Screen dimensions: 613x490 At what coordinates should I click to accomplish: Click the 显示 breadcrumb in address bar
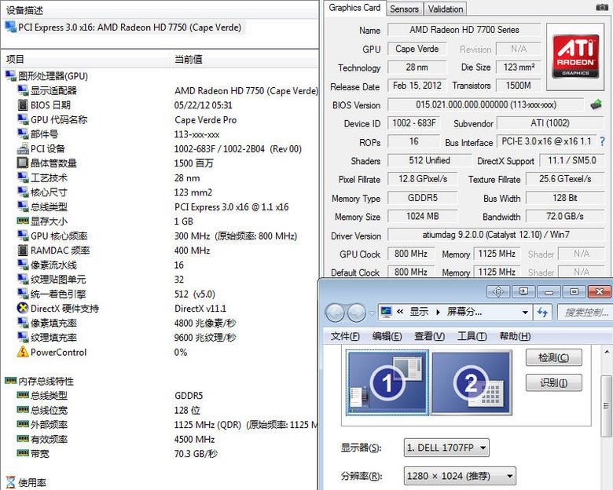click(419, 312)
